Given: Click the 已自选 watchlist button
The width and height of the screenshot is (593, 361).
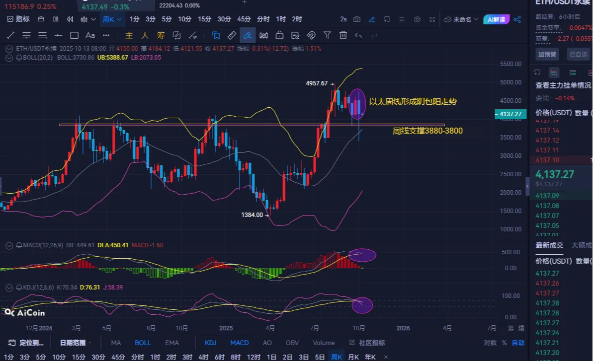Looking at the screenshot, I should [579, 55].
